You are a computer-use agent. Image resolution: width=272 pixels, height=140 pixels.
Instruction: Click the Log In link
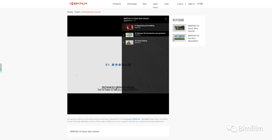click(180, 4)
